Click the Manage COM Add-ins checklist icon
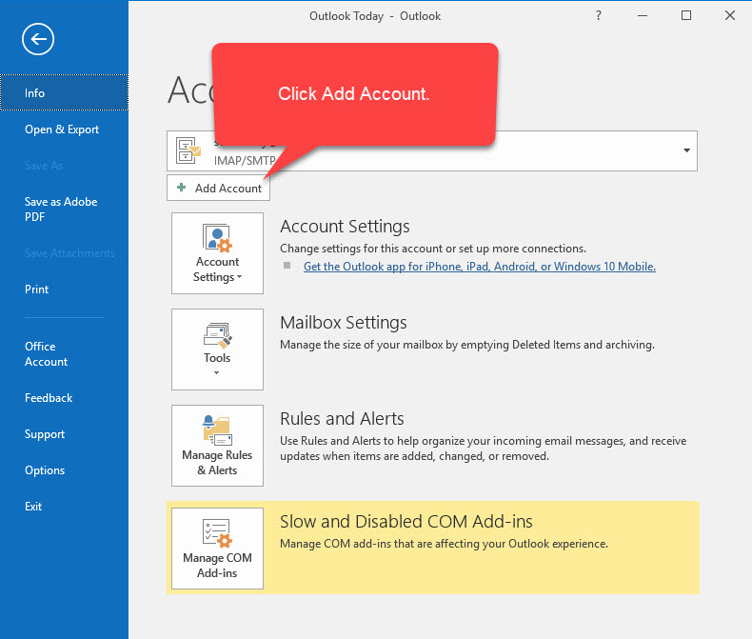 coord(217,533)
